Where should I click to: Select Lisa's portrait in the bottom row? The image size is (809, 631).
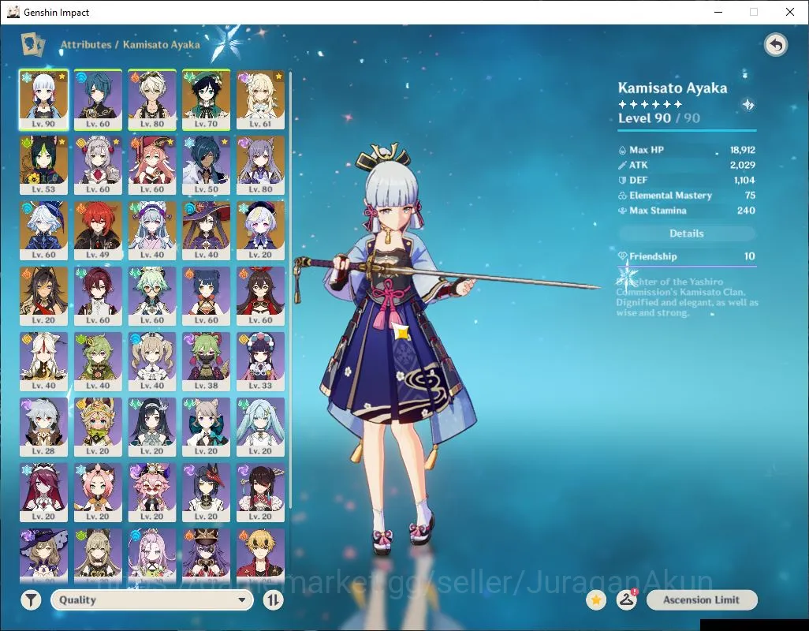click(x=44, y=555)
